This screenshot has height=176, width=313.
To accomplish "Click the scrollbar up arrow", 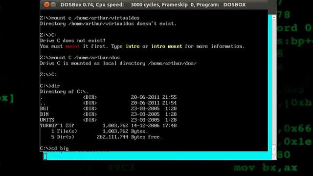I will click(274, 18).
